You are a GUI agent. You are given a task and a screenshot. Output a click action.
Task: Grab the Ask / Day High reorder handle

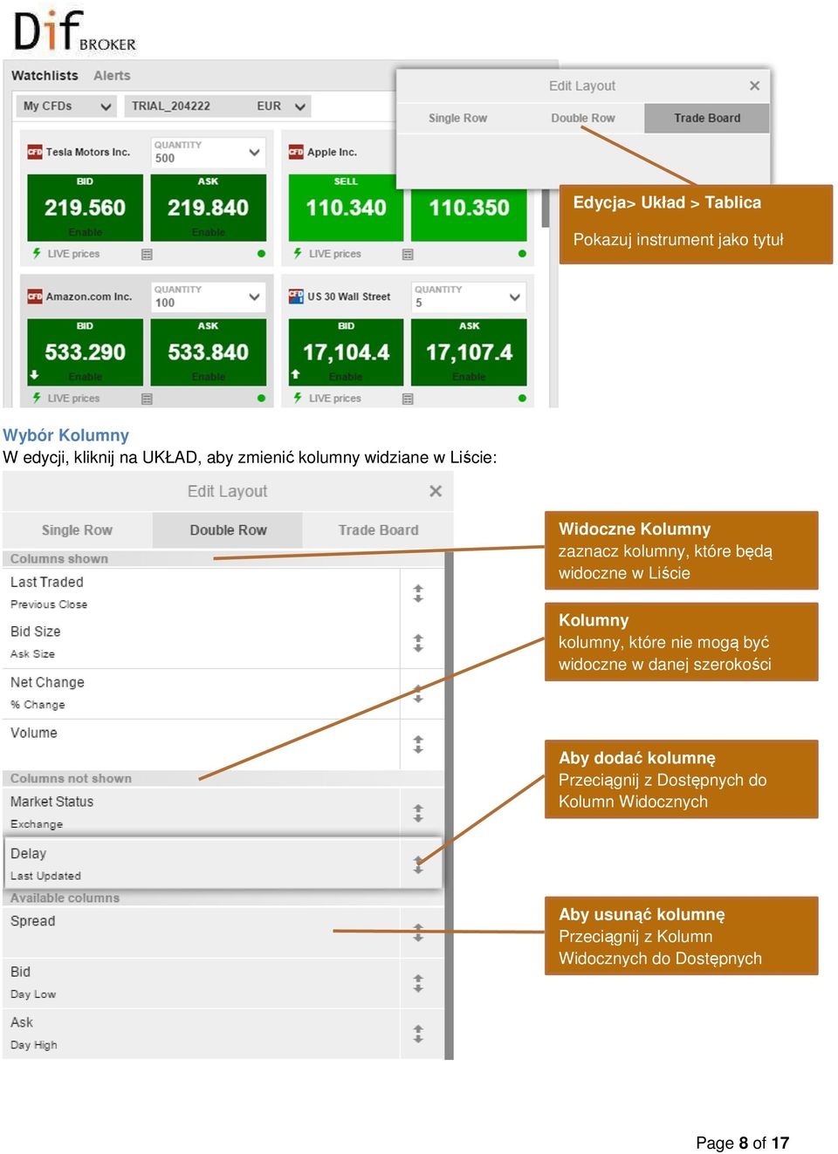pos(418,1034)
